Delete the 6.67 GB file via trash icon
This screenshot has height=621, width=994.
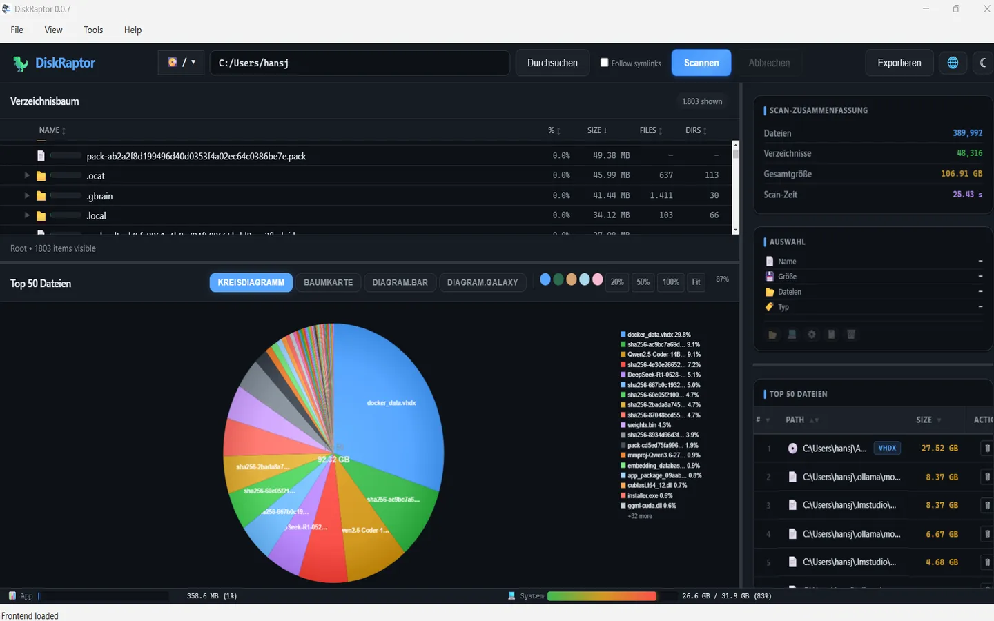(987, 534)
